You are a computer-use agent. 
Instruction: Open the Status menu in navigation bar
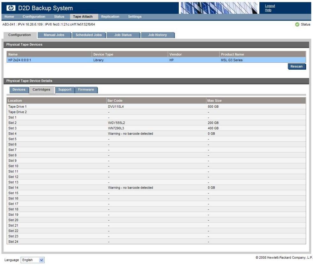[x=59, y=17]
